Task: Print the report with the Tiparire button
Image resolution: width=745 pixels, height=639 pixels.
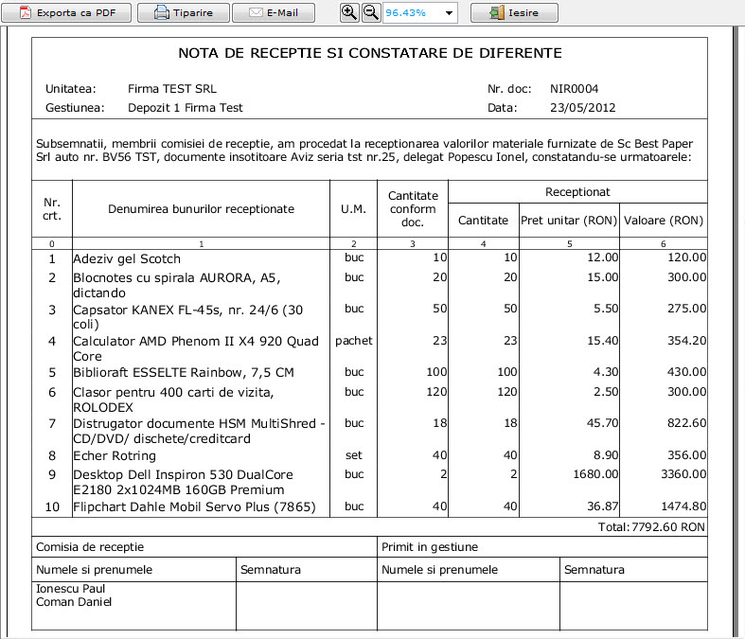Action: click(184, 13)
